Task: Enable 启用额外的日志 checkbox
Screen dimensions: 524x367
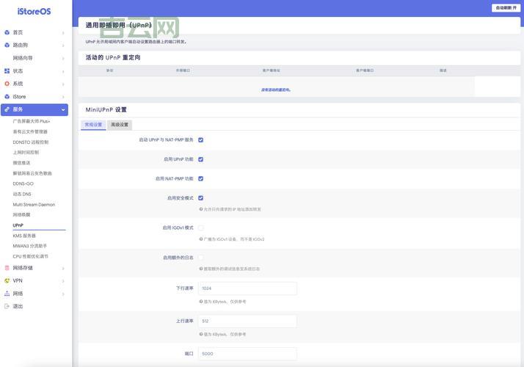Action: [201, 258]
